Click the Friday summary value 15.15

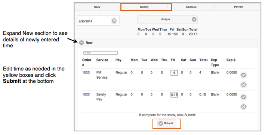click(172, 34)
